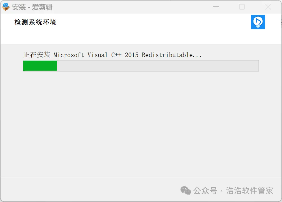Click the 检测系统环境 heading
Viewport: 282px width, 202px height.
click(35, 22)
